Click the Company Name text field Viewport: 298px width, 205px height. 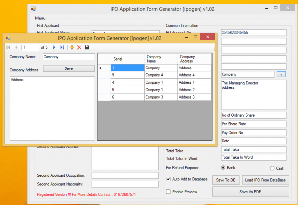pos(68,57)
